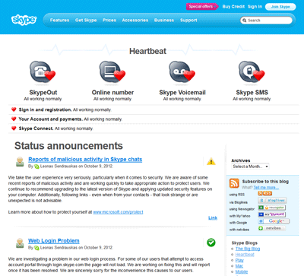Image resolution: width=304 pixels, height=276 pixels.
Task: Subscribe via the Bloglines badge
Action: point(272,201)
